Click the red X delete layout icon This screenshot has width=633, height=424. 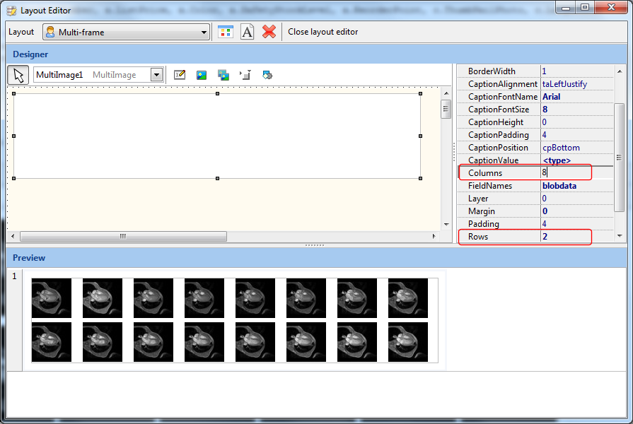pyautogui.click(x=269, y=32)
